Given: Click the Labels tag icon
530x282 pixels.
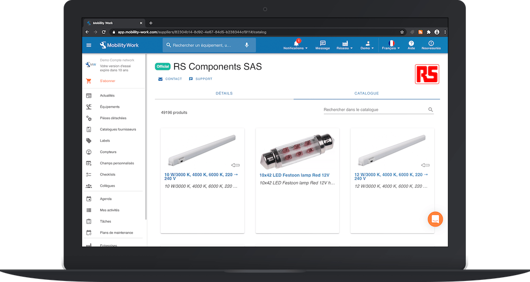Looking at the screenshot, I should (x=89, y=140).
